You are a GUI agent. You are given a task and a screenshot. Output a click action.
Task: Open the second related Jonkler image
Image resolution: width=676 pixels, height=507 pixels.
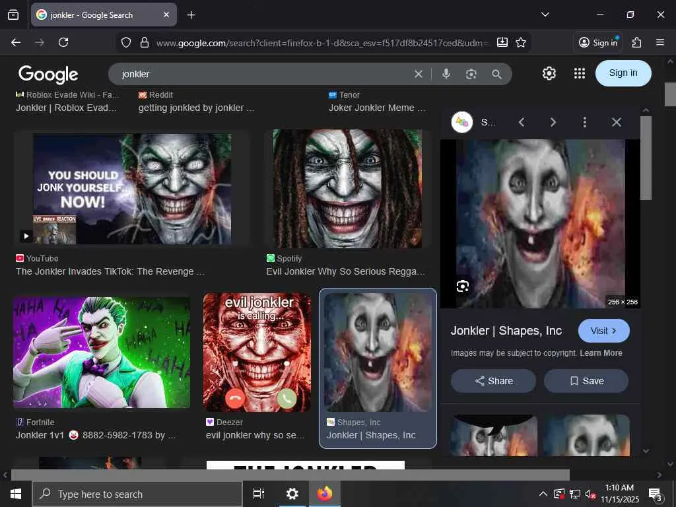tap(586, 435)
